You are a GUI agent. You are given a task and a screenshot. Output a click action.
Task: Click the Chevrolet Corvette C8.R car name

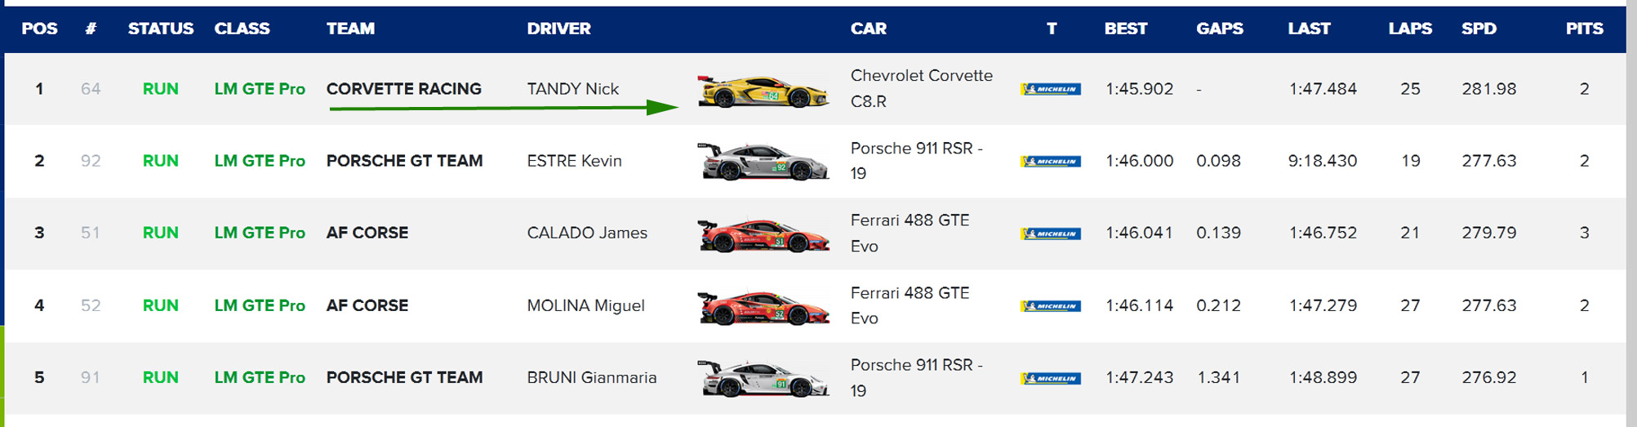[922, 88]
